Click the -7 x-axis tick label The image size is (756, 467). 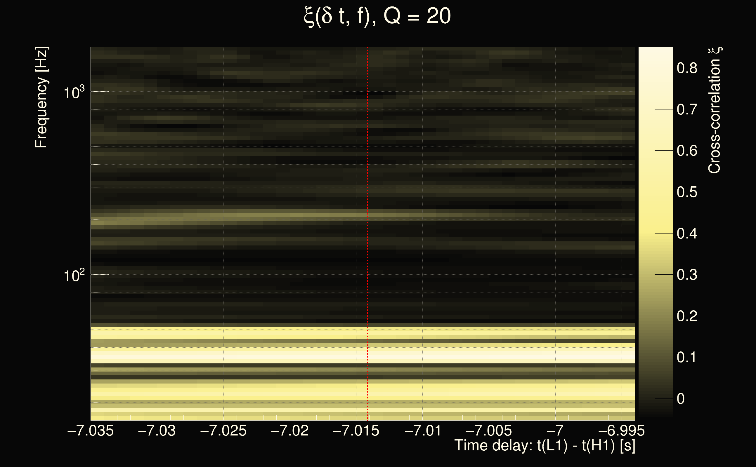pyautogui.click(x=555, y=431)
